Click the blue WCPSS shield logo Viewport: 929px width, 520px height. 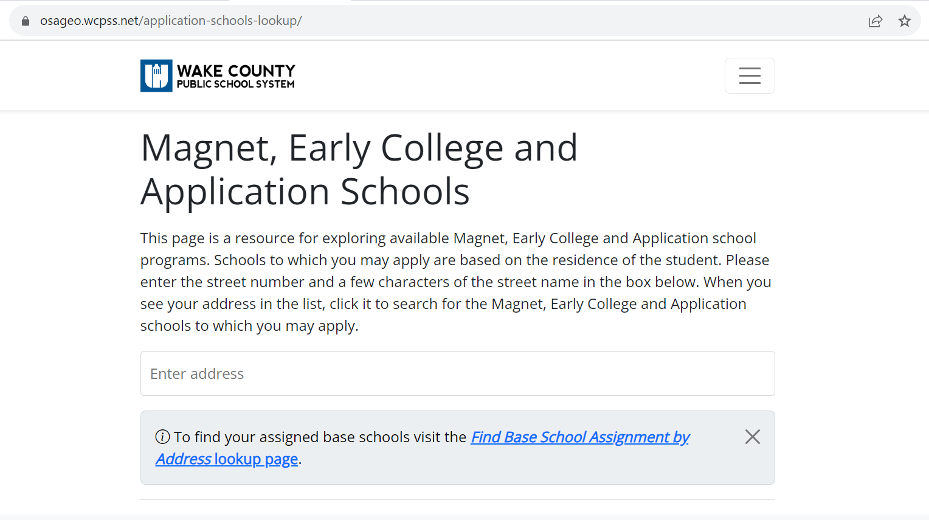pos(156,75)
